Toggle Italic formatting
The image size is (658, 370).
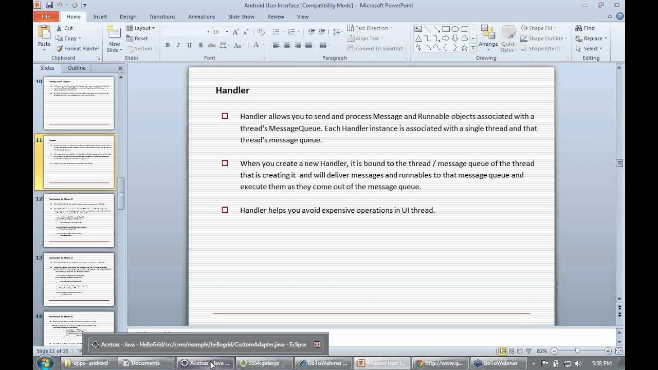coord(178,45)
